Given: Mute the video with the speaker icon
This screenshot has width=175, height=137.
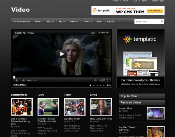Looking at the screenshot, I should point(24,80).
